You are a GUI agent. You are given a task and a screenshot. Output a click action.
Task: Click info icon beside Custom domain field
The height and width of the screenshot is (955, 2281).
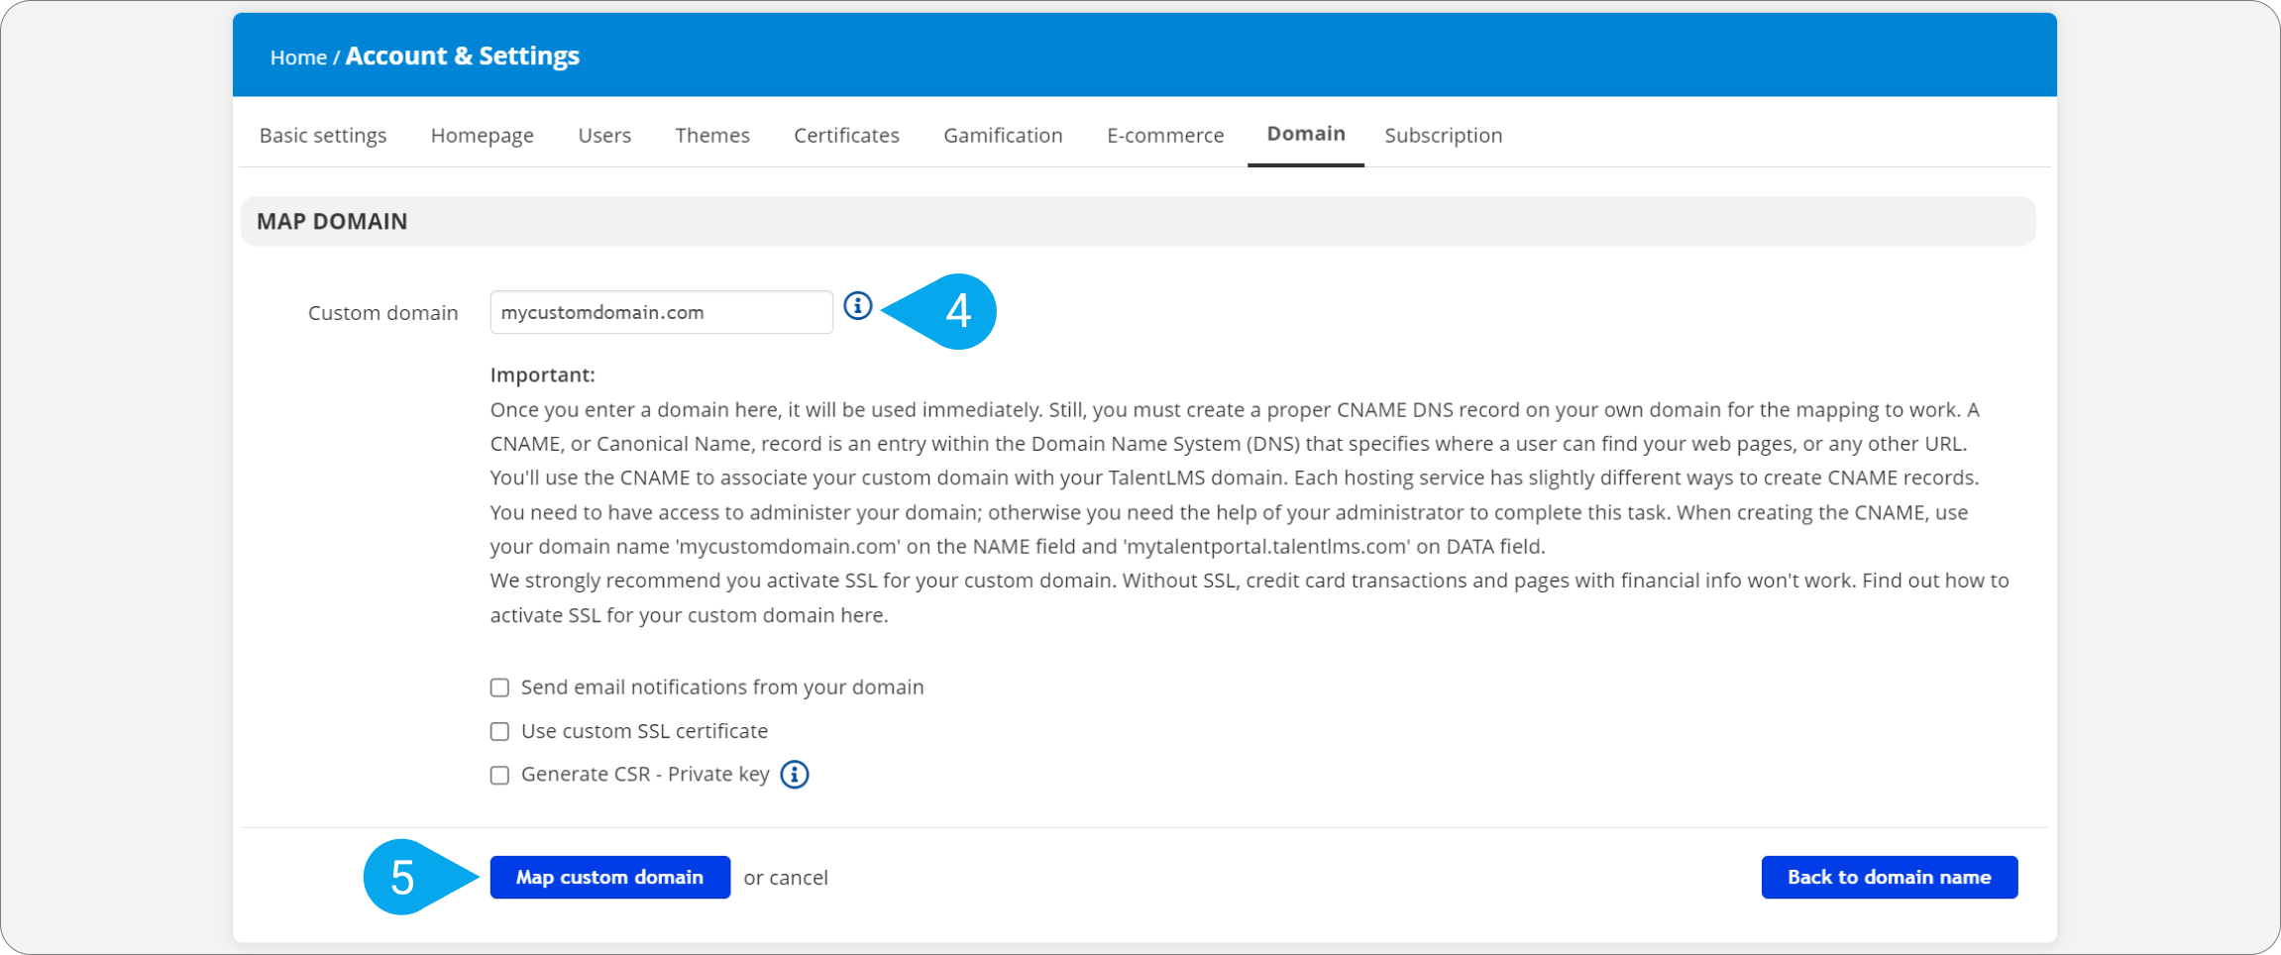point(858,306)
